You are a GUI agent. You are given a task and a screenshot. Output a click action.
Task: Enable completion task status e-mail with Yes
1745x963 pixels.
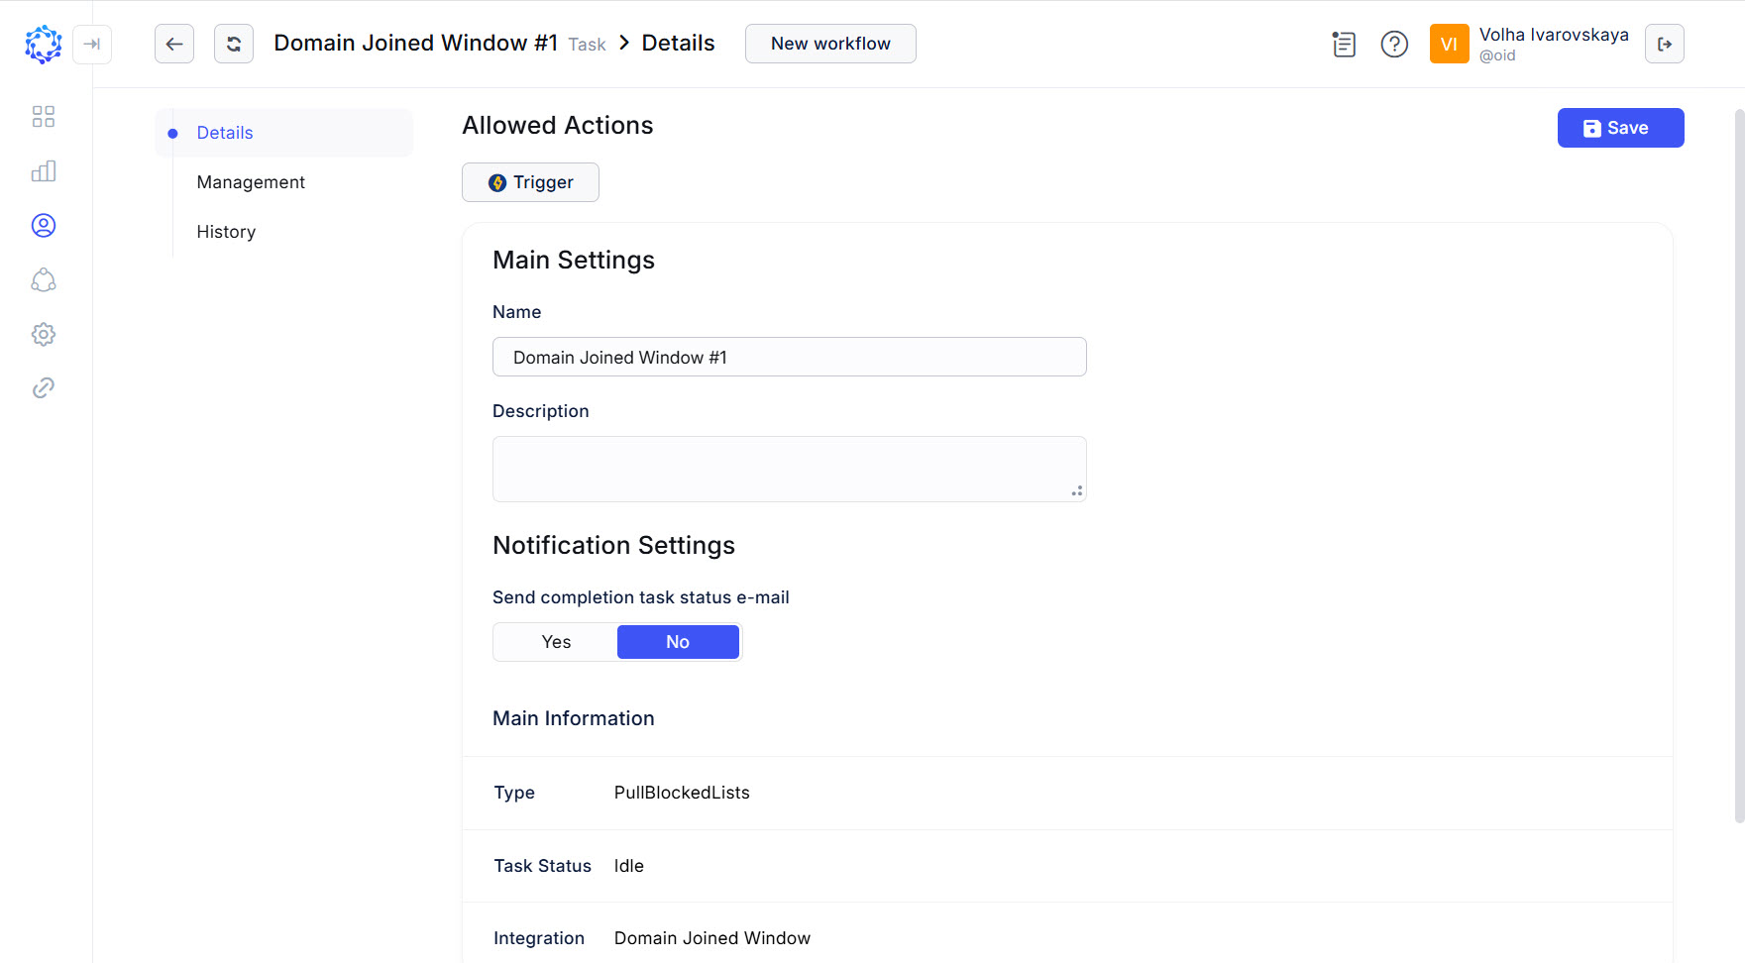pyautogui.click(x=555, y=641)
